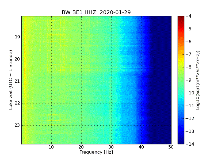The image size is (214, 160).
Task: Click the colorbar tick label '−6'
Action: 189,42
